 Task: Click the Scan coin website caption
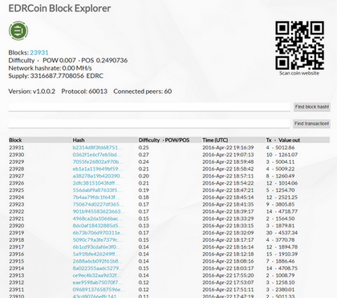(299, 73)
